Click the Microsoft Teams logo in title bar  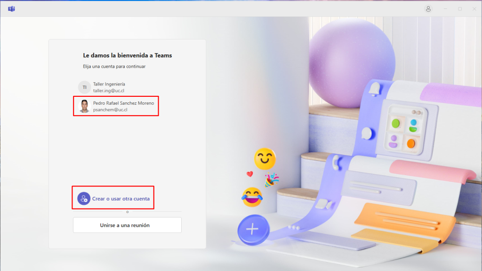[x=11, y=9]
